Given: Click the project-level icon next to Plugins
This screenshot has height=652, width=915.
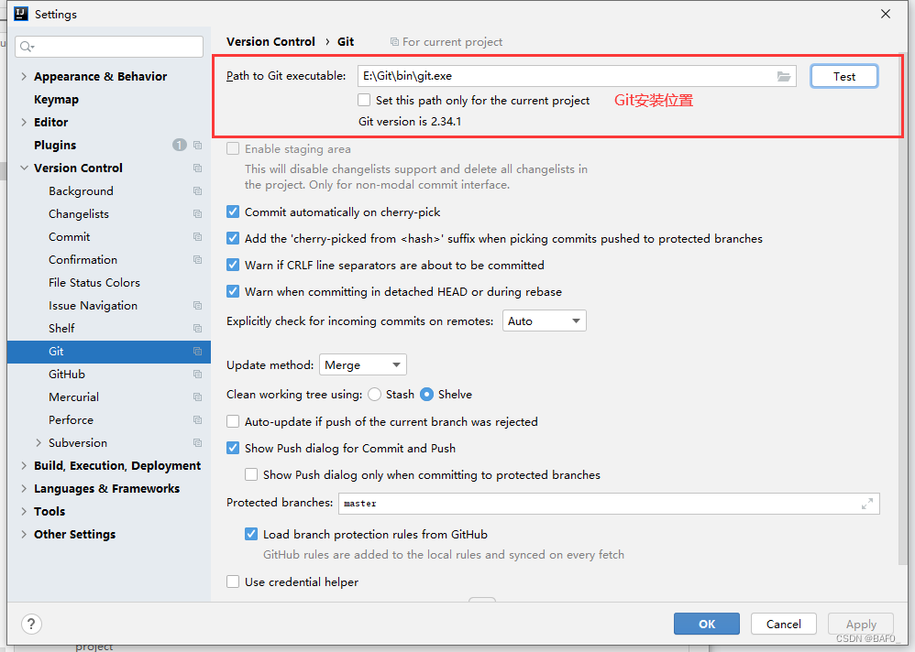Looking at the screenshot, I should [198, 145].
